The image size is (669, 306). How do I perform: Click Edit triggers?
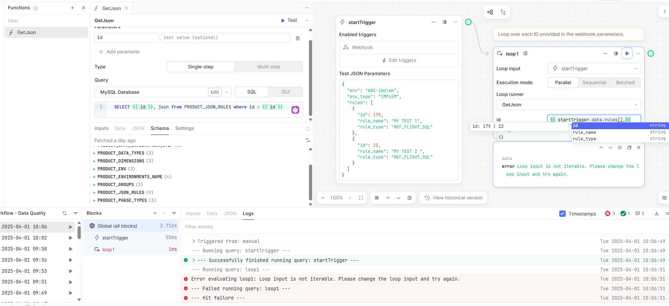click(x=399, y=60)
